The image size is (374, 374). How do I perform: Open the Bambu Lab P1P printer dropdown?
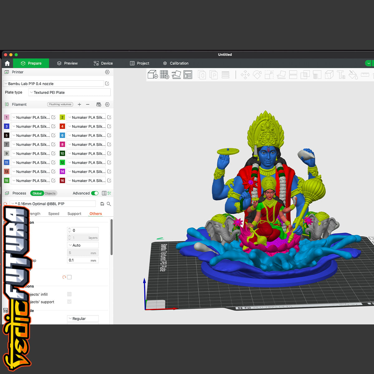tap(54, 84)
